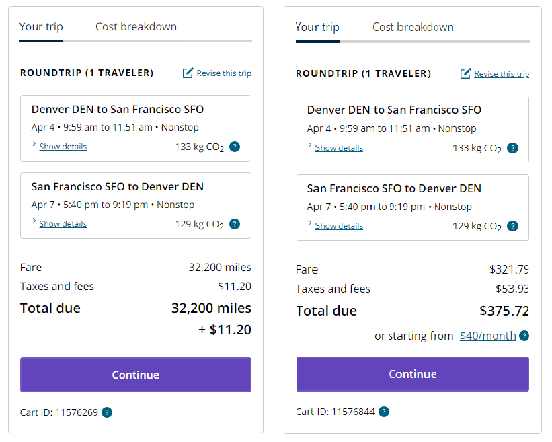The width and height of the screenshot is (552, 442).
Task: Click Revise this trip link in left panel
Action: click(224, 73)
